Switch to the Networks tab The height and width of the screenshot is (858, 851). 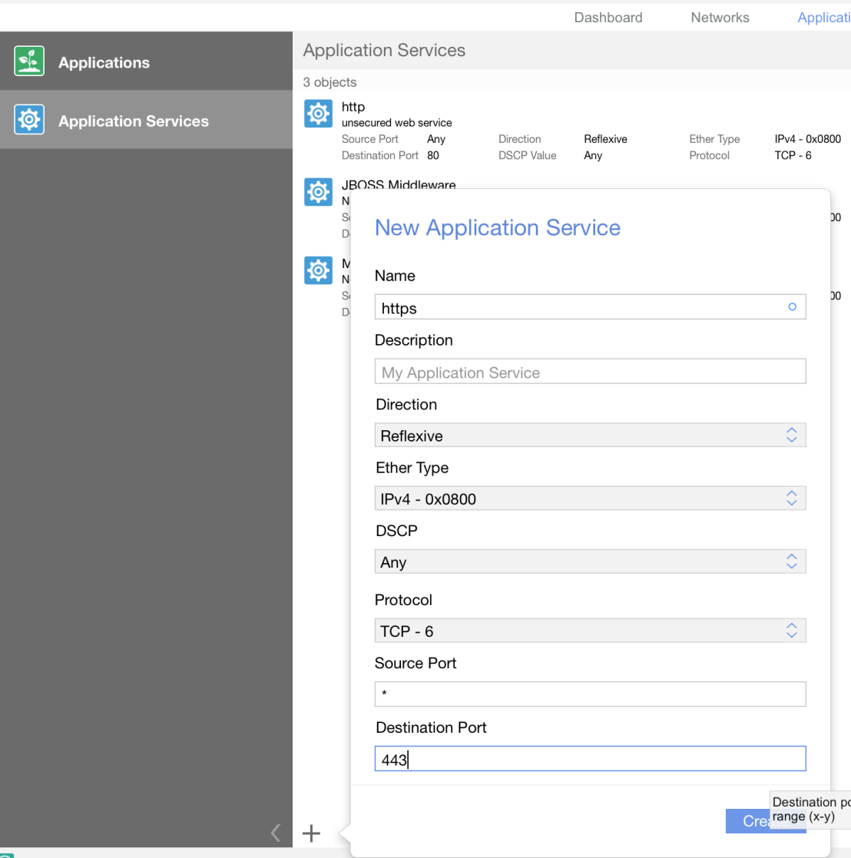pos(720,18)
